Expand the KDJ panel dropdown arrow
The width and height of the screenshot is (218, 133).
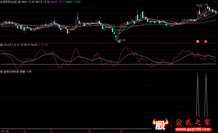pos(2,45)
